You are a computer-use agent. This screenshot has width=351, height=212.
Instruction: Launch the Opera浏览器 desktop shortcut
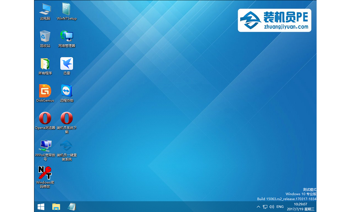click(x=45, y=118)
